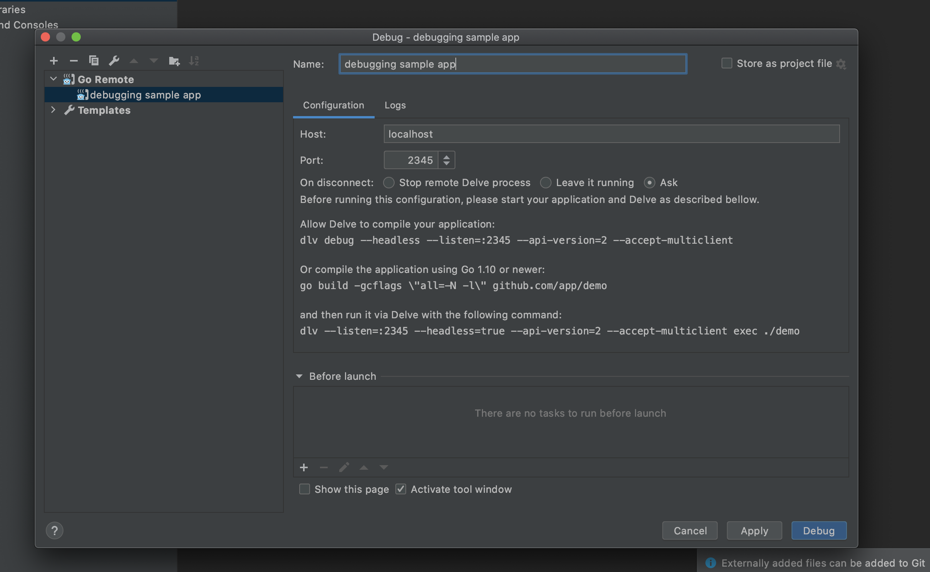Screen dimensions: 930x572
Task: Click the Create New Folder icon
Action: tap(174, 61)
